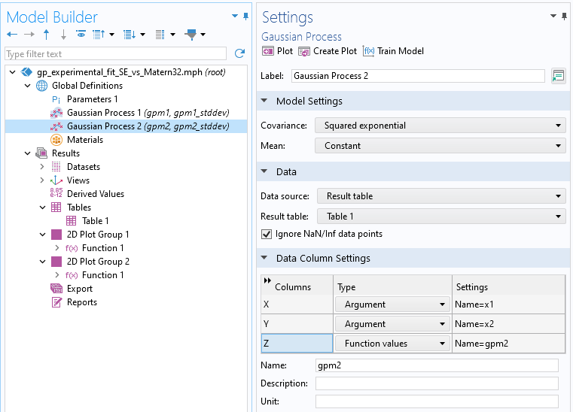The image size is (573, 412).
Task: Open the Mean dropdown
Action: [440, 146]
